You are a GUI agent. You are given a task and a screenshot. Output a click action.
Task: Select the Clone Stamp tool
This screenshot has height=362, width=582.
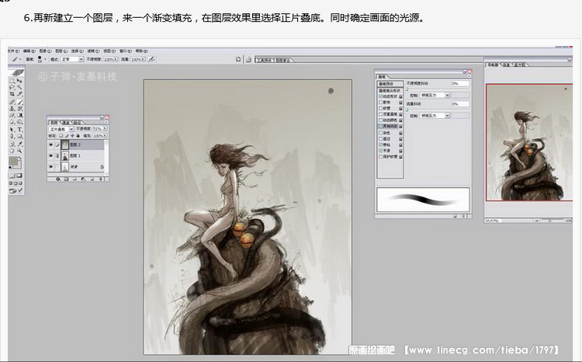[x=12, y=108]
